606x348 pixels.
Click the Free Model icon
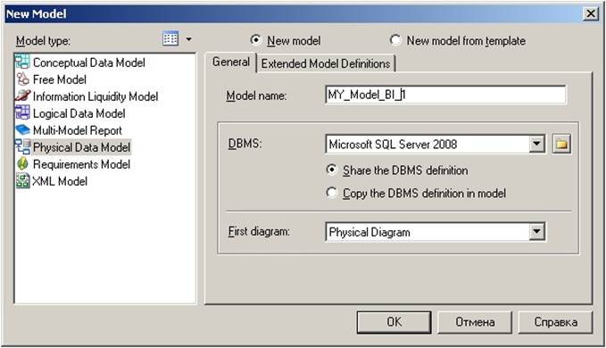(x=22, y=79)
